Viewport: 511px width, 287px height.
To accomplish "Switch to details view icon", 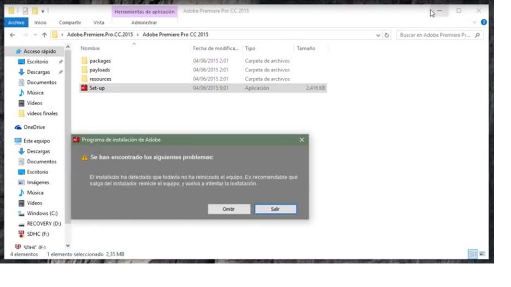I will (x=473, y=254).
